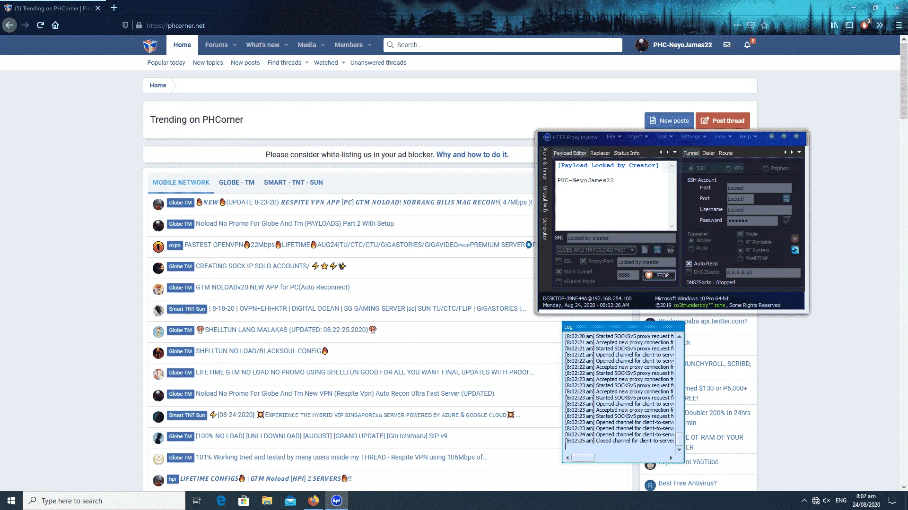Open the notifications bell icon with badge
Screen dimensions: 908x510
point(747,45)
